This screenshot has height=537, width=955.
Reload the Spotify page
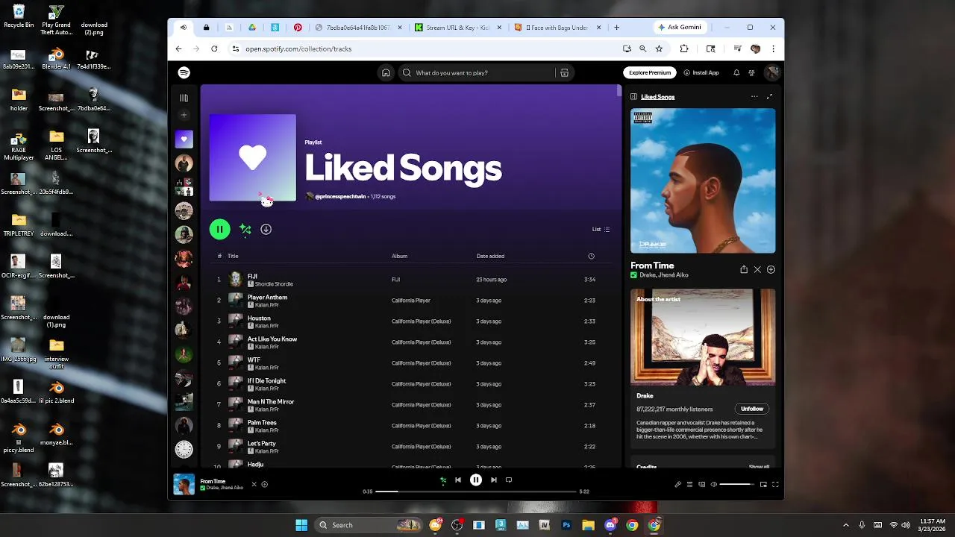coord(214,48)
